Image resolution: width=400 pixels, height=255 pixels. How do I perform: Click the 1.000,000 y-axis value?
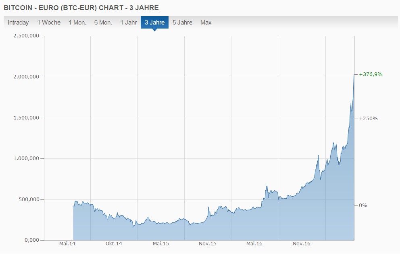click(x=26, y=158)
